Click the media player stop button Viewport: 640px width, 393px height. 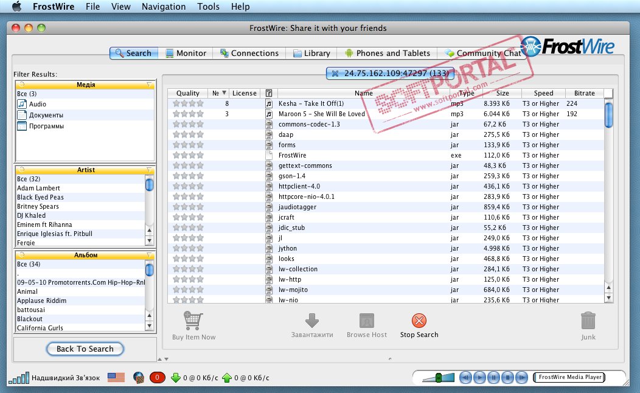pyautogui.click(x=507, y=378)
